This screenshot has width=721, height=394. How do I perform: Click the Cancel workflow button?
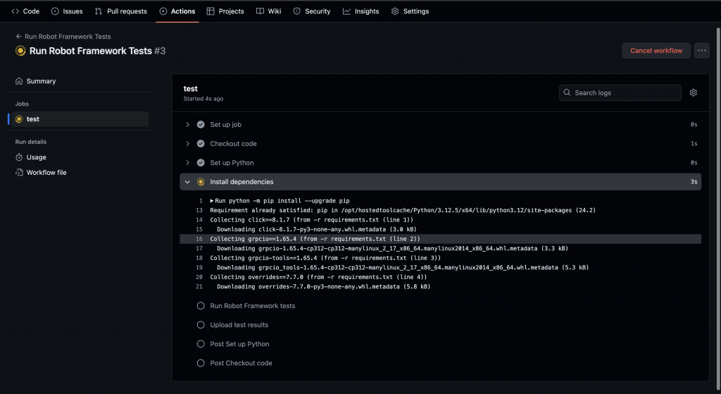(656, 50)
